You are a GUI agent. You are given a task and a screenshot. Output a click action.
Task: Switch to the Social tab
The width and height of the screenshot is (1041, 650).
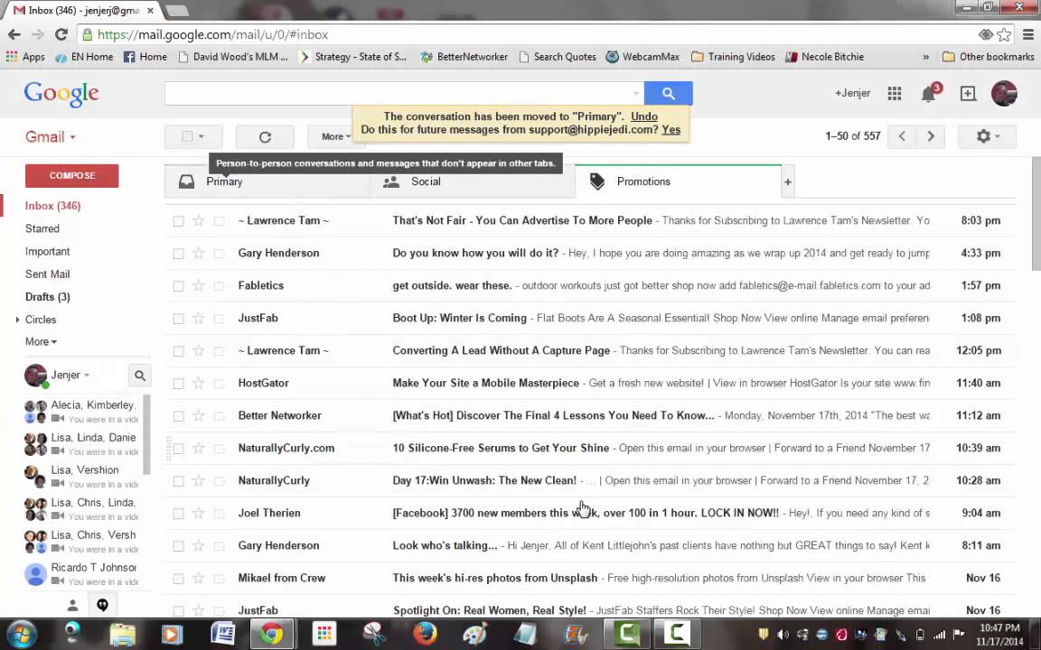(472, 181)
